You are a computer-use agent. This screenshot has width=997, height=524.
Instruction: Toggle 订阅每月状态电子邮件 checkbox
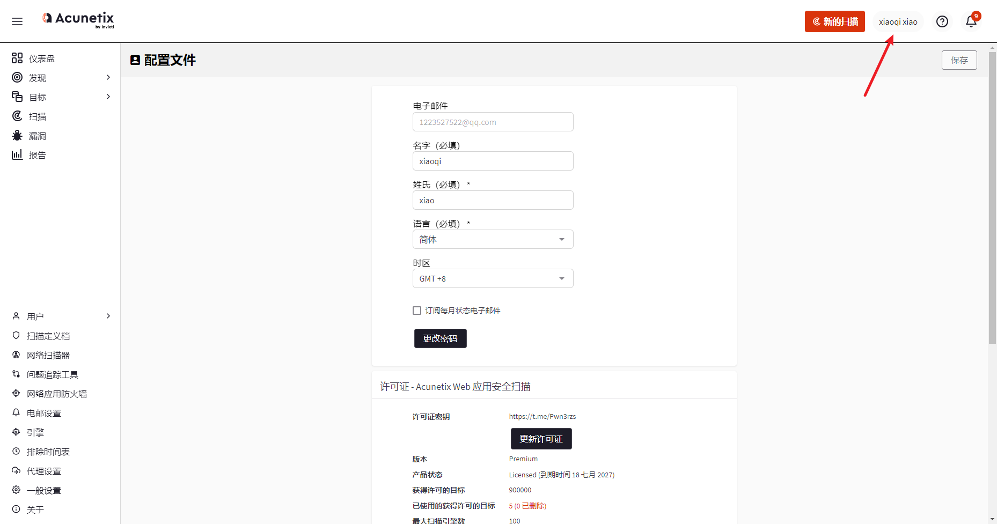point(417,311)
